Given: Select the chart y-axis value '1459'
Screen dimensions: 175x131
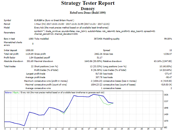Looking at the screenshot, I should pyautogui.click(x=166, y=114).
